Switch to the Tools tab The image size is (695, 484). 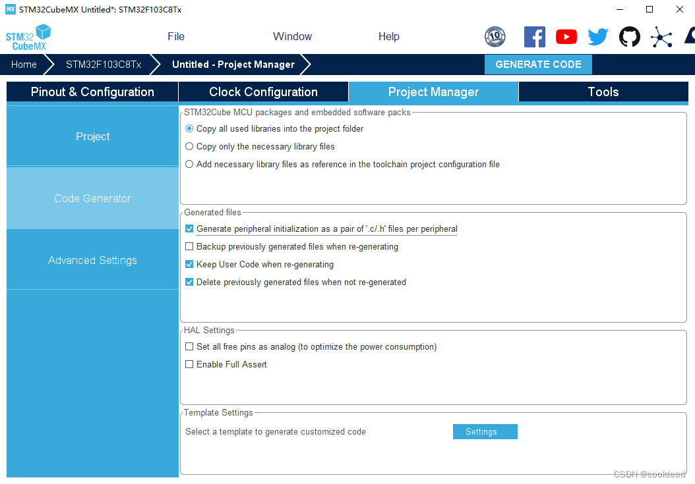(603, 92)
